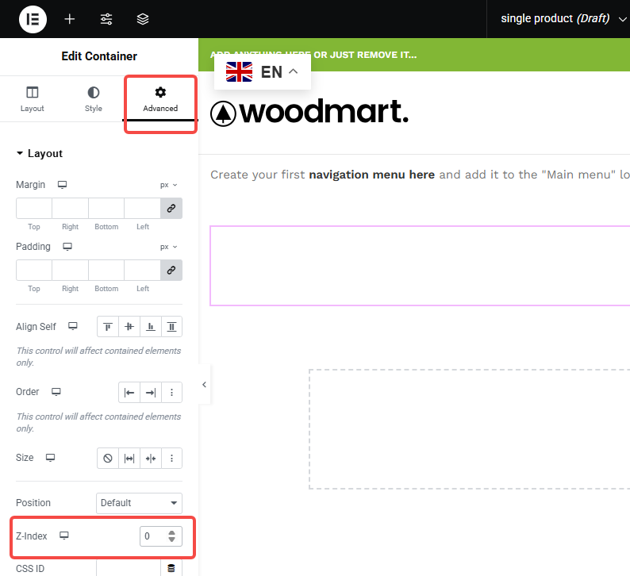Open the EN language switcher
Screen dimensions: 630x576
click(262, 72)
